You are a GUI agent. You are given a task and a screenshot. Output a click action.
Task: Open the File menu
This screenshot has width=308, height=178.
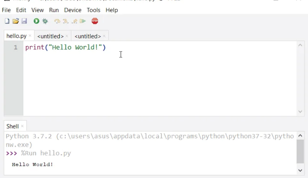pos(6,10)
